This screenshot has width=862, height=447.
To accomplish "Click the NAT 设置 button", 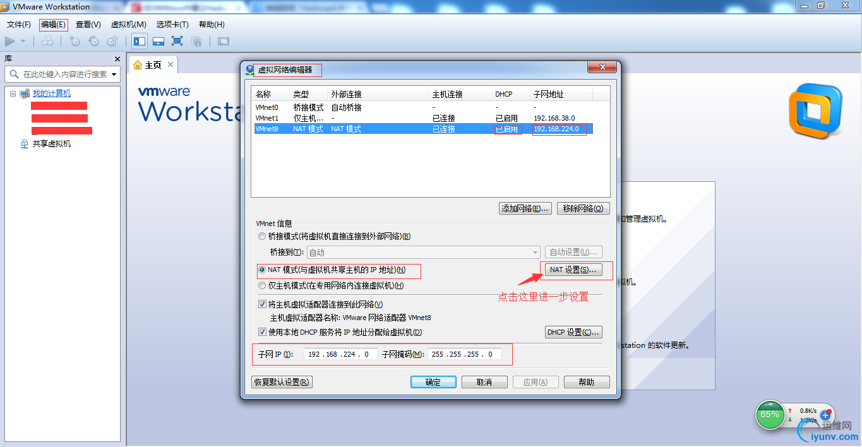I will (573, 269).
